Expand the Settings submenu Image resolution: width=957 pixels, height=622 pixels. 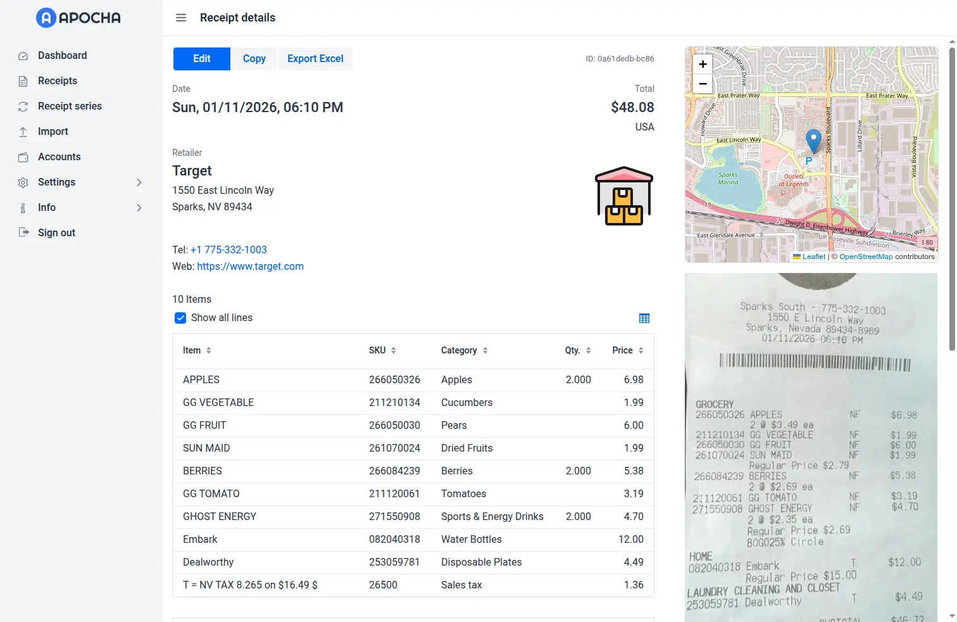tap(139, 182)
